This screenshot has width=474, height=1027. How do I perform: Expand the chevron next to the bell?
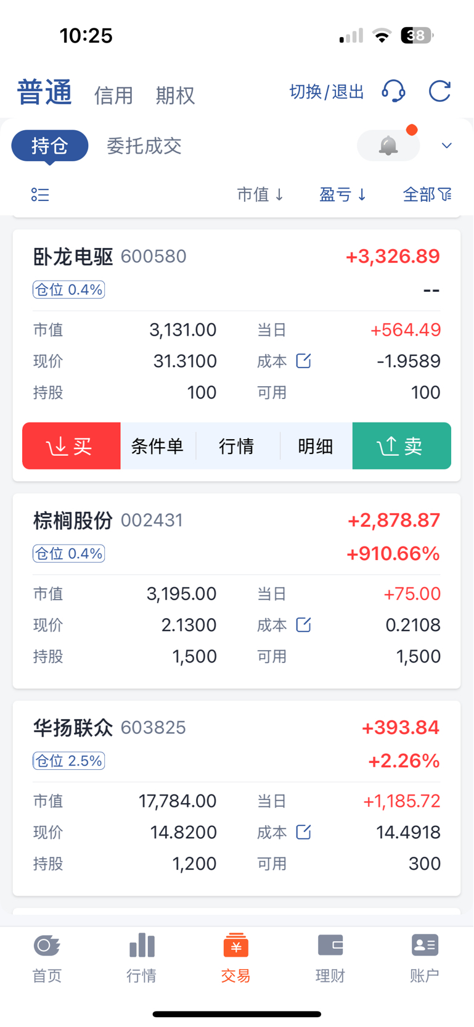pyautogui.click(x=447, y=146)
